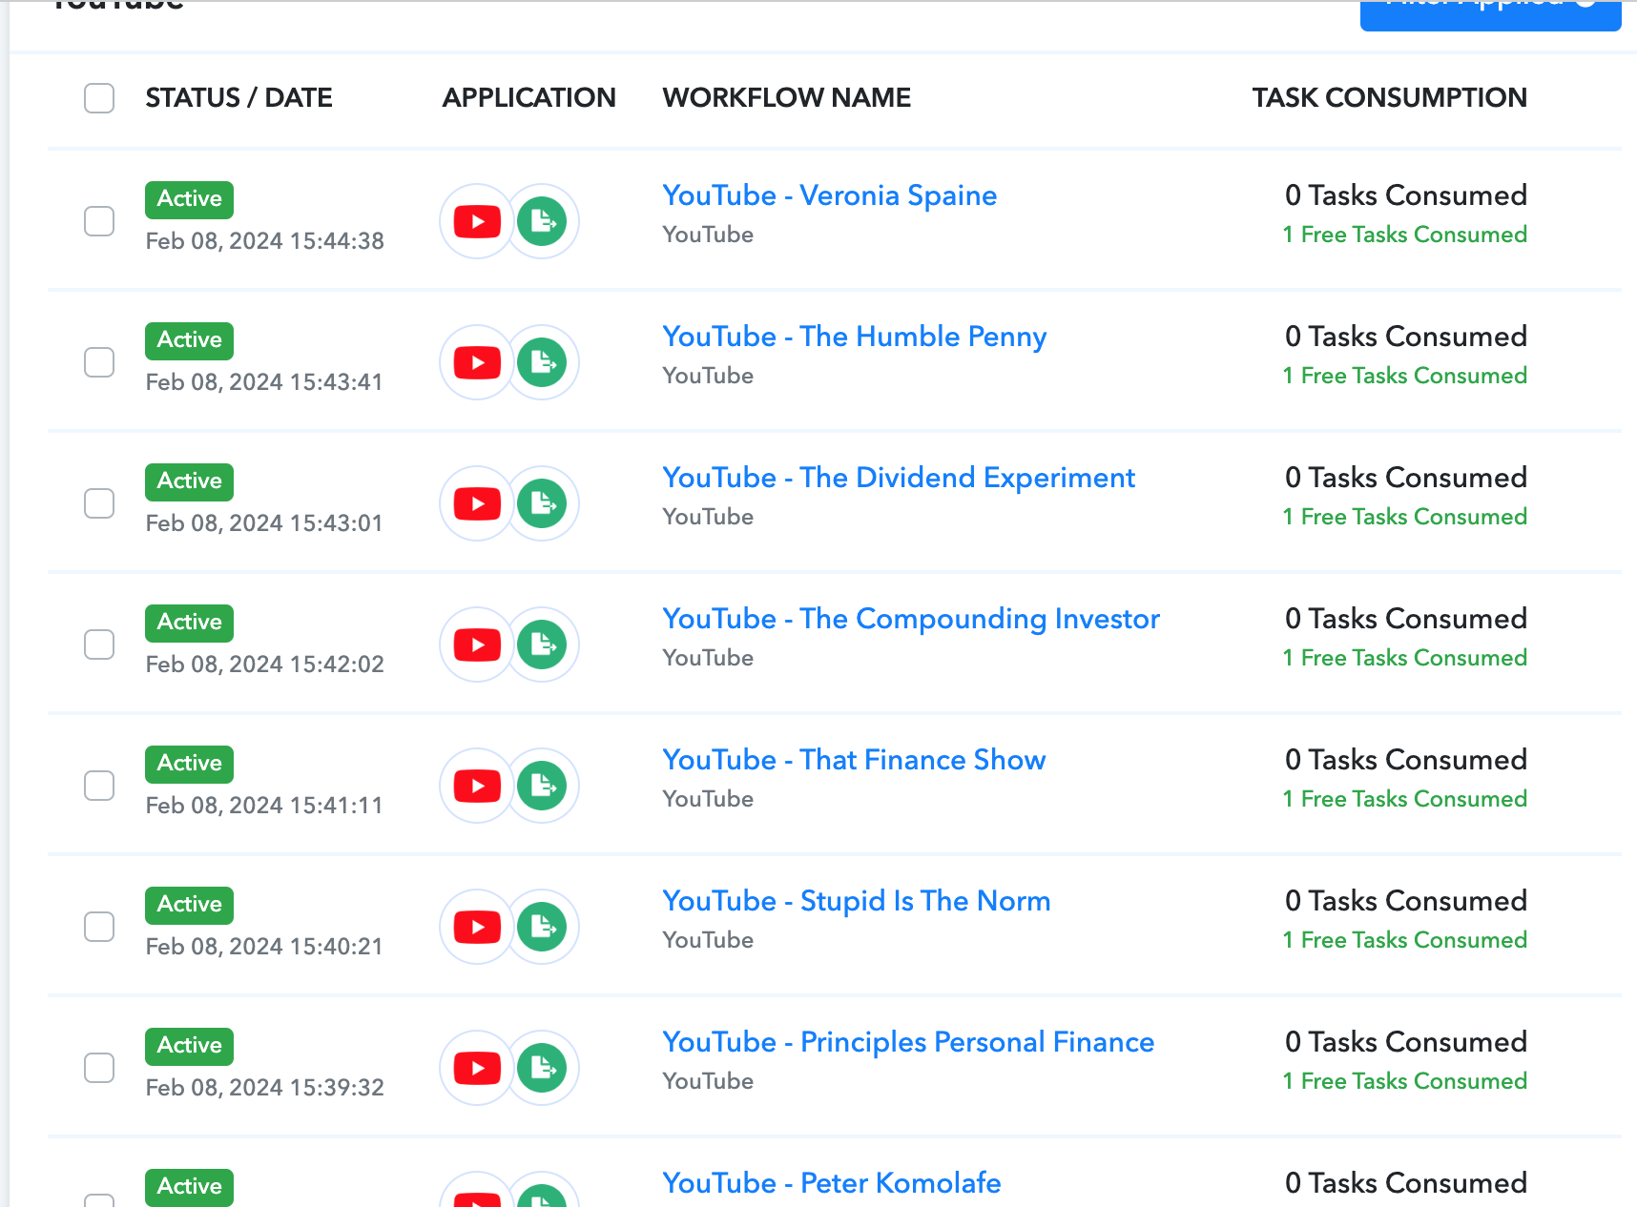The width and height of the screenshot is (1637, 1207).
Task: Click the green document icon in Principles Personal Finance row
Action: [x=542, y=1068]
